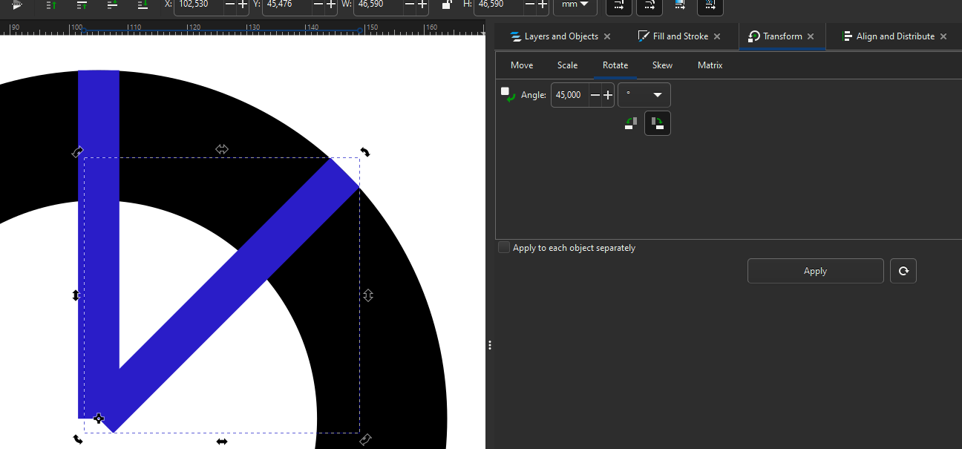Open the Matrix sub-tab
Screen dimensions: 962x449
710,65
